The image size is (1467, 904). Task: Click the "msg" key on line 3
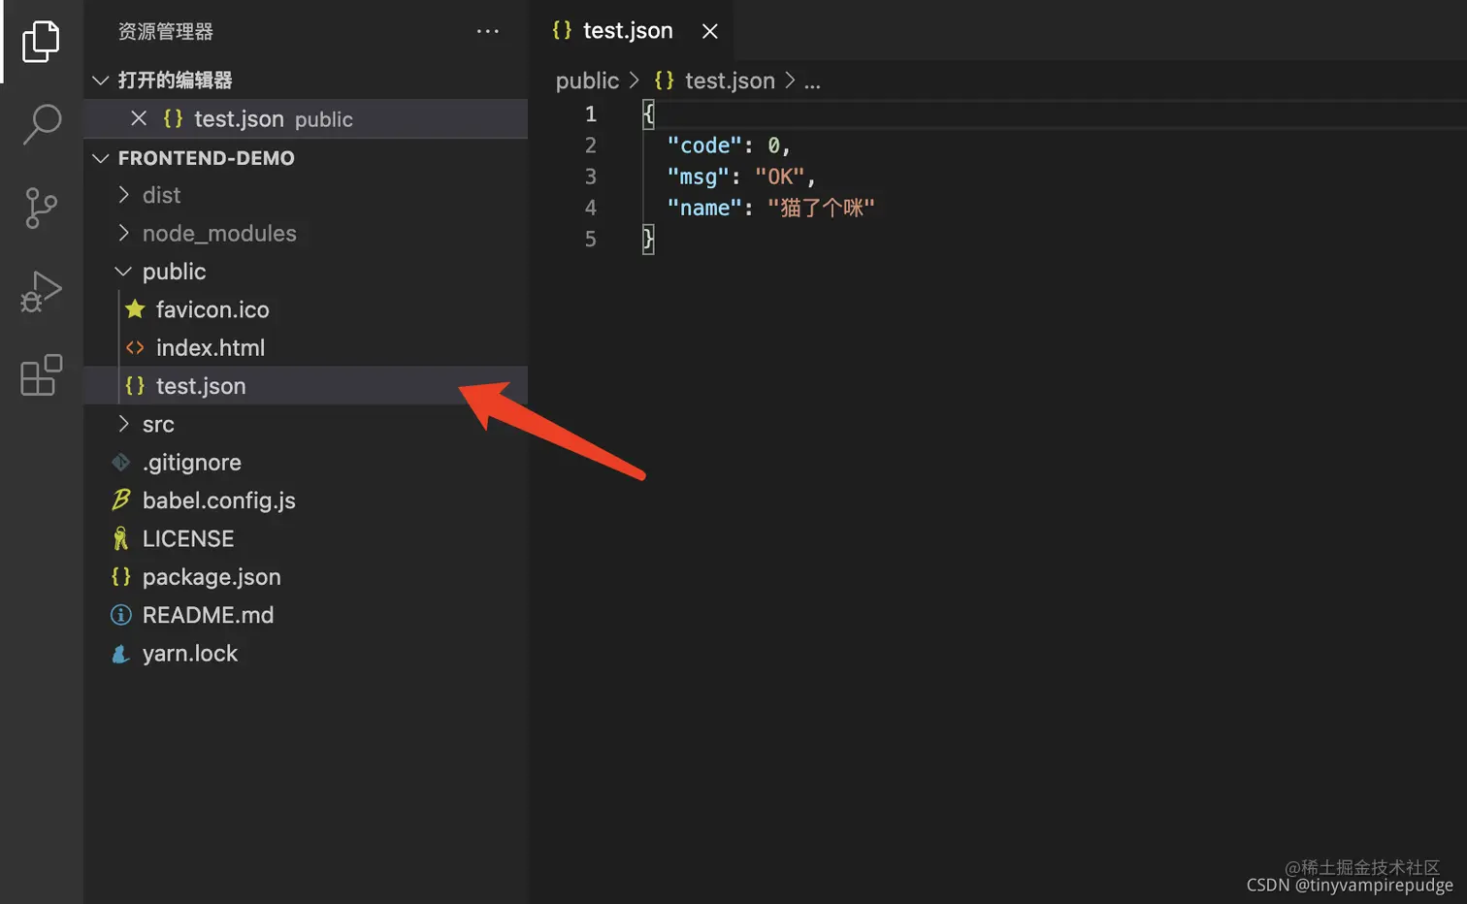tap(698, 177)
